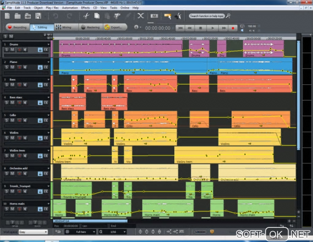The width and height of the screenshot is (313, 242).
Task: Click the lock icon on Cello track
Action: (40, 120)
